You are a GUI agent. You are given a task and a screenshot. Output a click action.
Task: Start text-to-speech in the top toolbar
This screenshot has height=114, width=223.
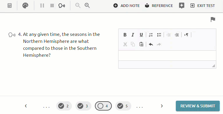click(x=62, y=6)
